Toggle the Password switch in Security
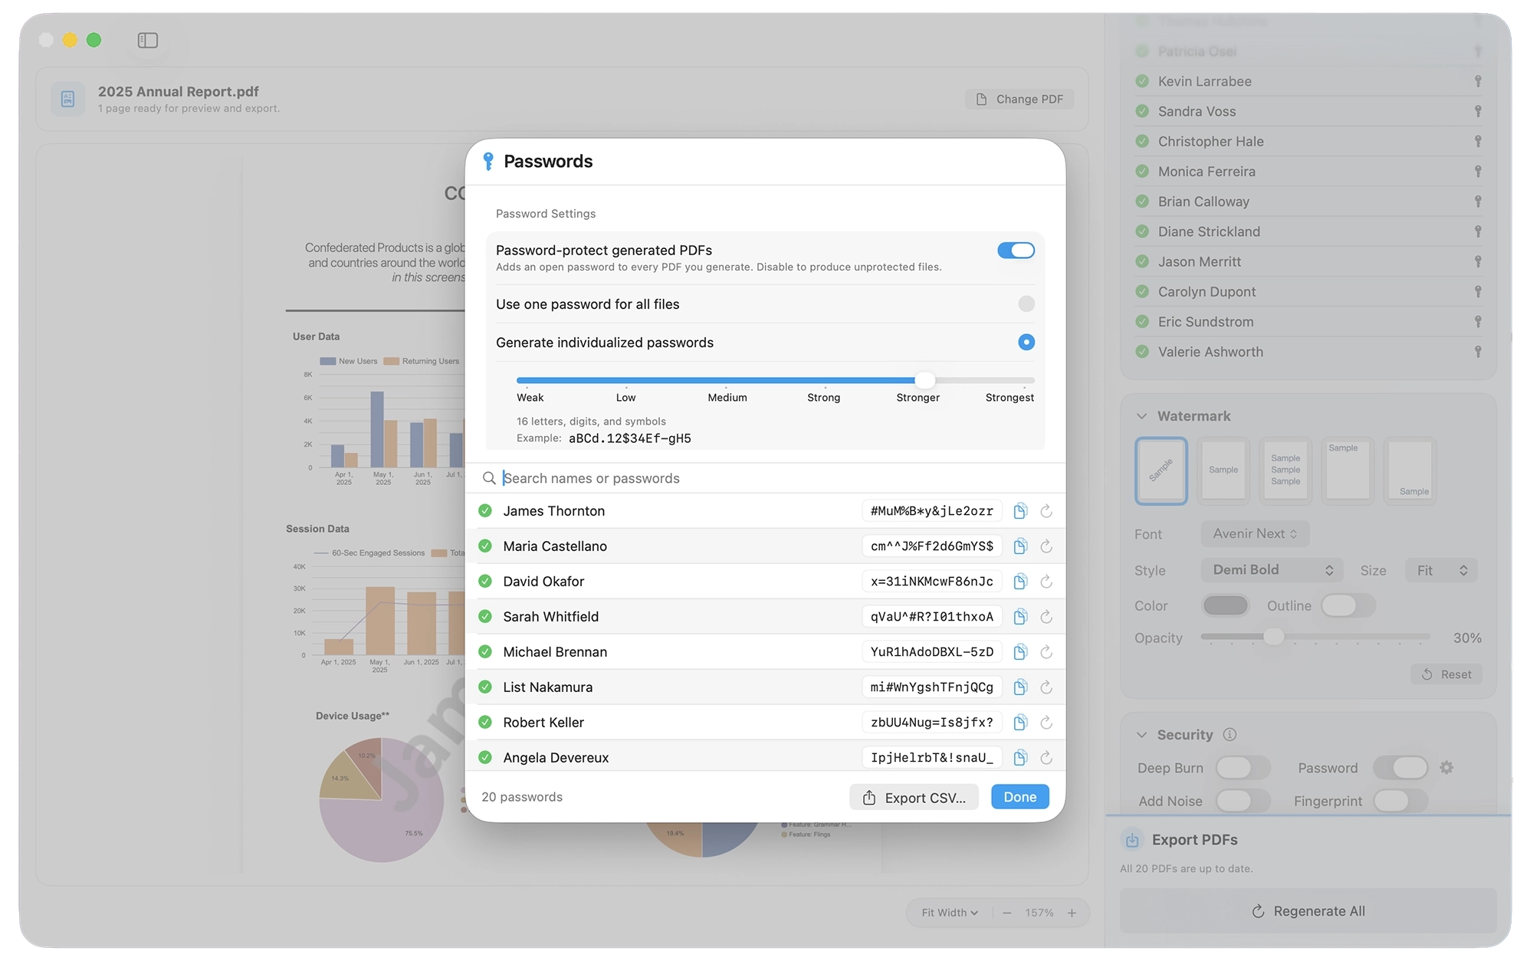The width and height of the screenshot is (1533, 964). [1400, 768]
